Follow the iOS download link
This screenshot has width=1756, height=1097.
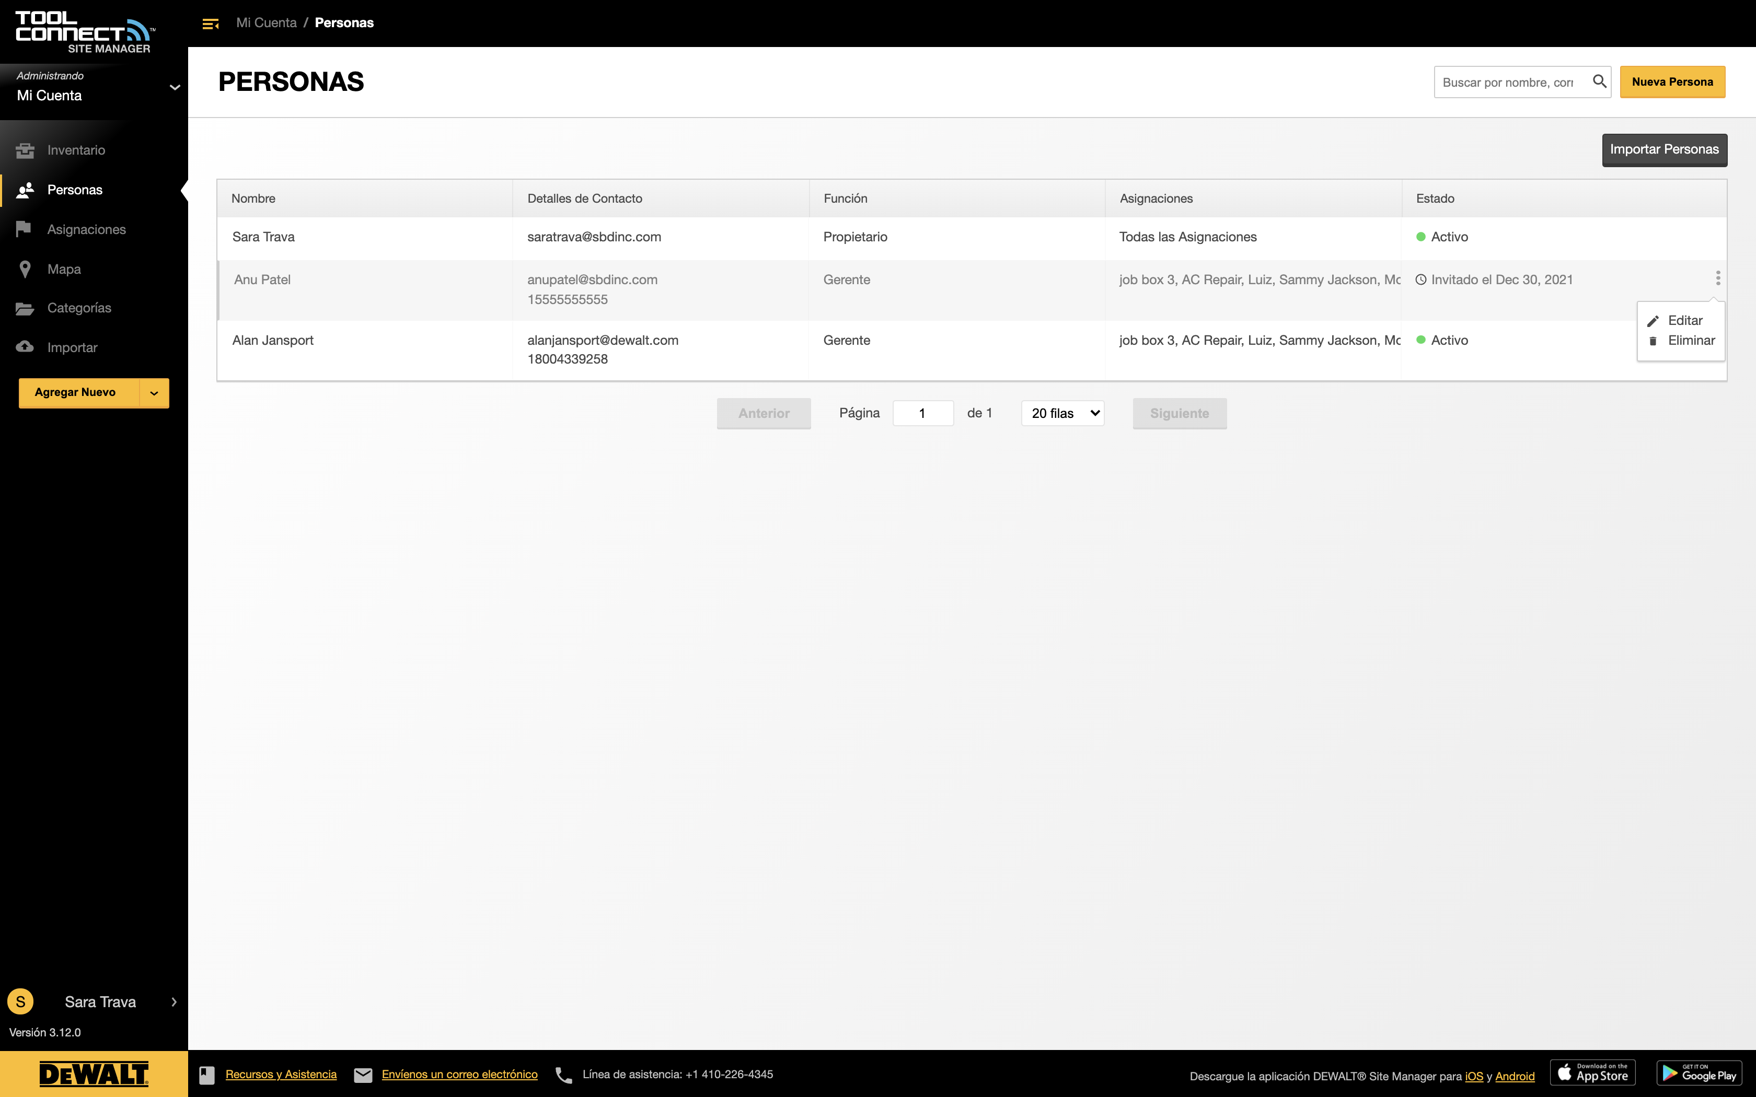coord(1474,1076)
